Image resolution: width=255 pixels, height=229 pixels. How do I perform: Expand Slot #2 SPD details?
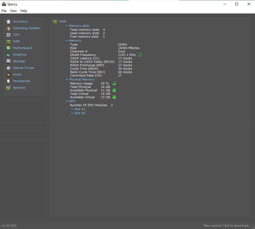[x=72, y=113]
